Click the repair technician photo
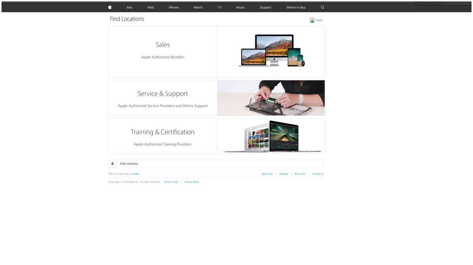The width and height of the screenshot is (473, 265). pyautogui.click(x=271, y=98)
